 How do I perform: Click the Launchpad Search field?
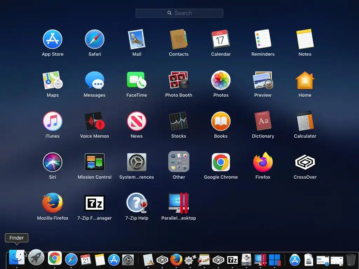(179, 13)
